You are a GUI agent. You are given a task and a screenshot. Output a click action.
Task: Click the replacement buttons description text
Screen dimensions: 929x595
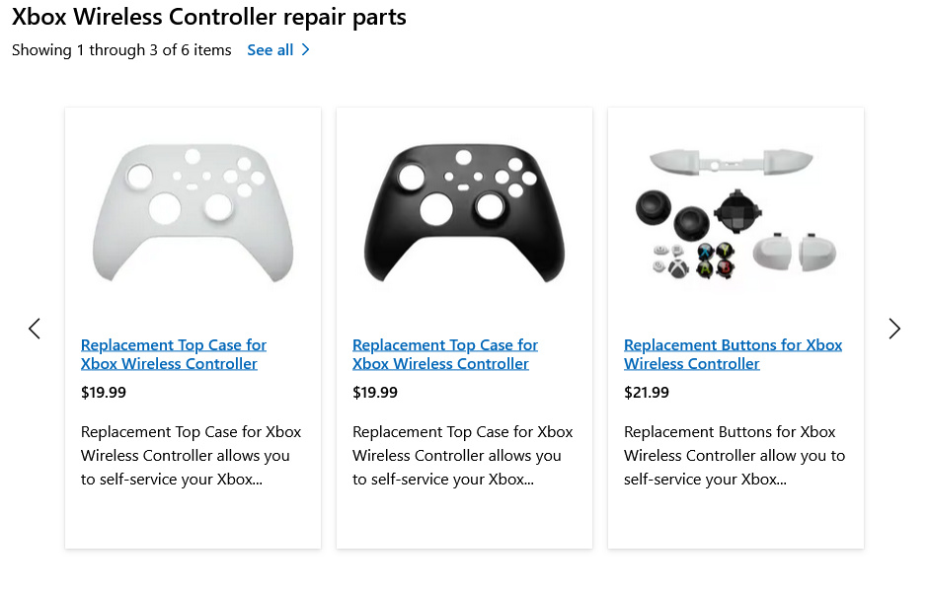pos(735,455)
